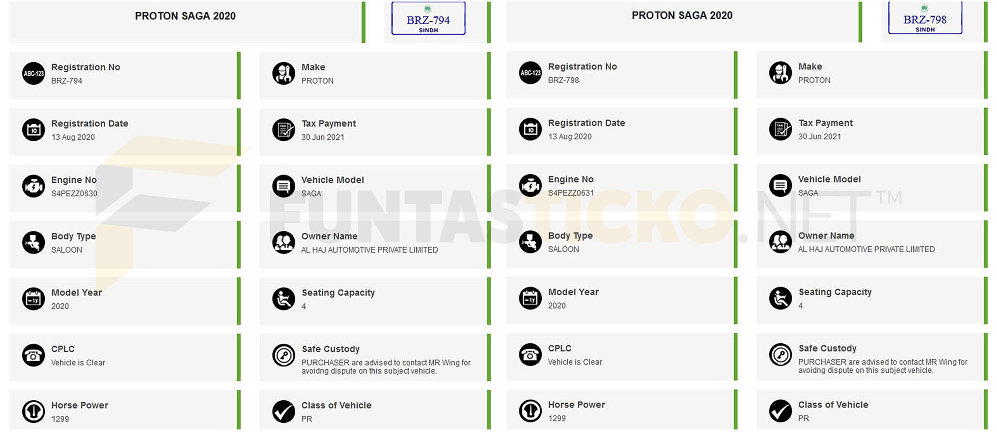This screenshot has width=997, height=433.
Task: Click the Vehicle Model SAGA card for BRZ-798
Action: (872, 188)
